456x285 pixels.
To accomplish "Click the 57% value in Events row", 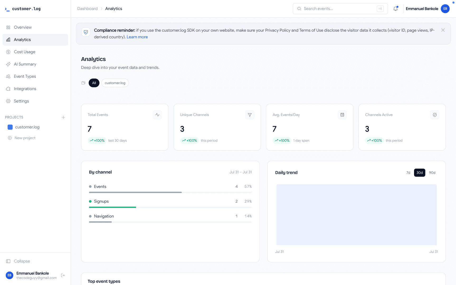I will click(x=248, y=187).
